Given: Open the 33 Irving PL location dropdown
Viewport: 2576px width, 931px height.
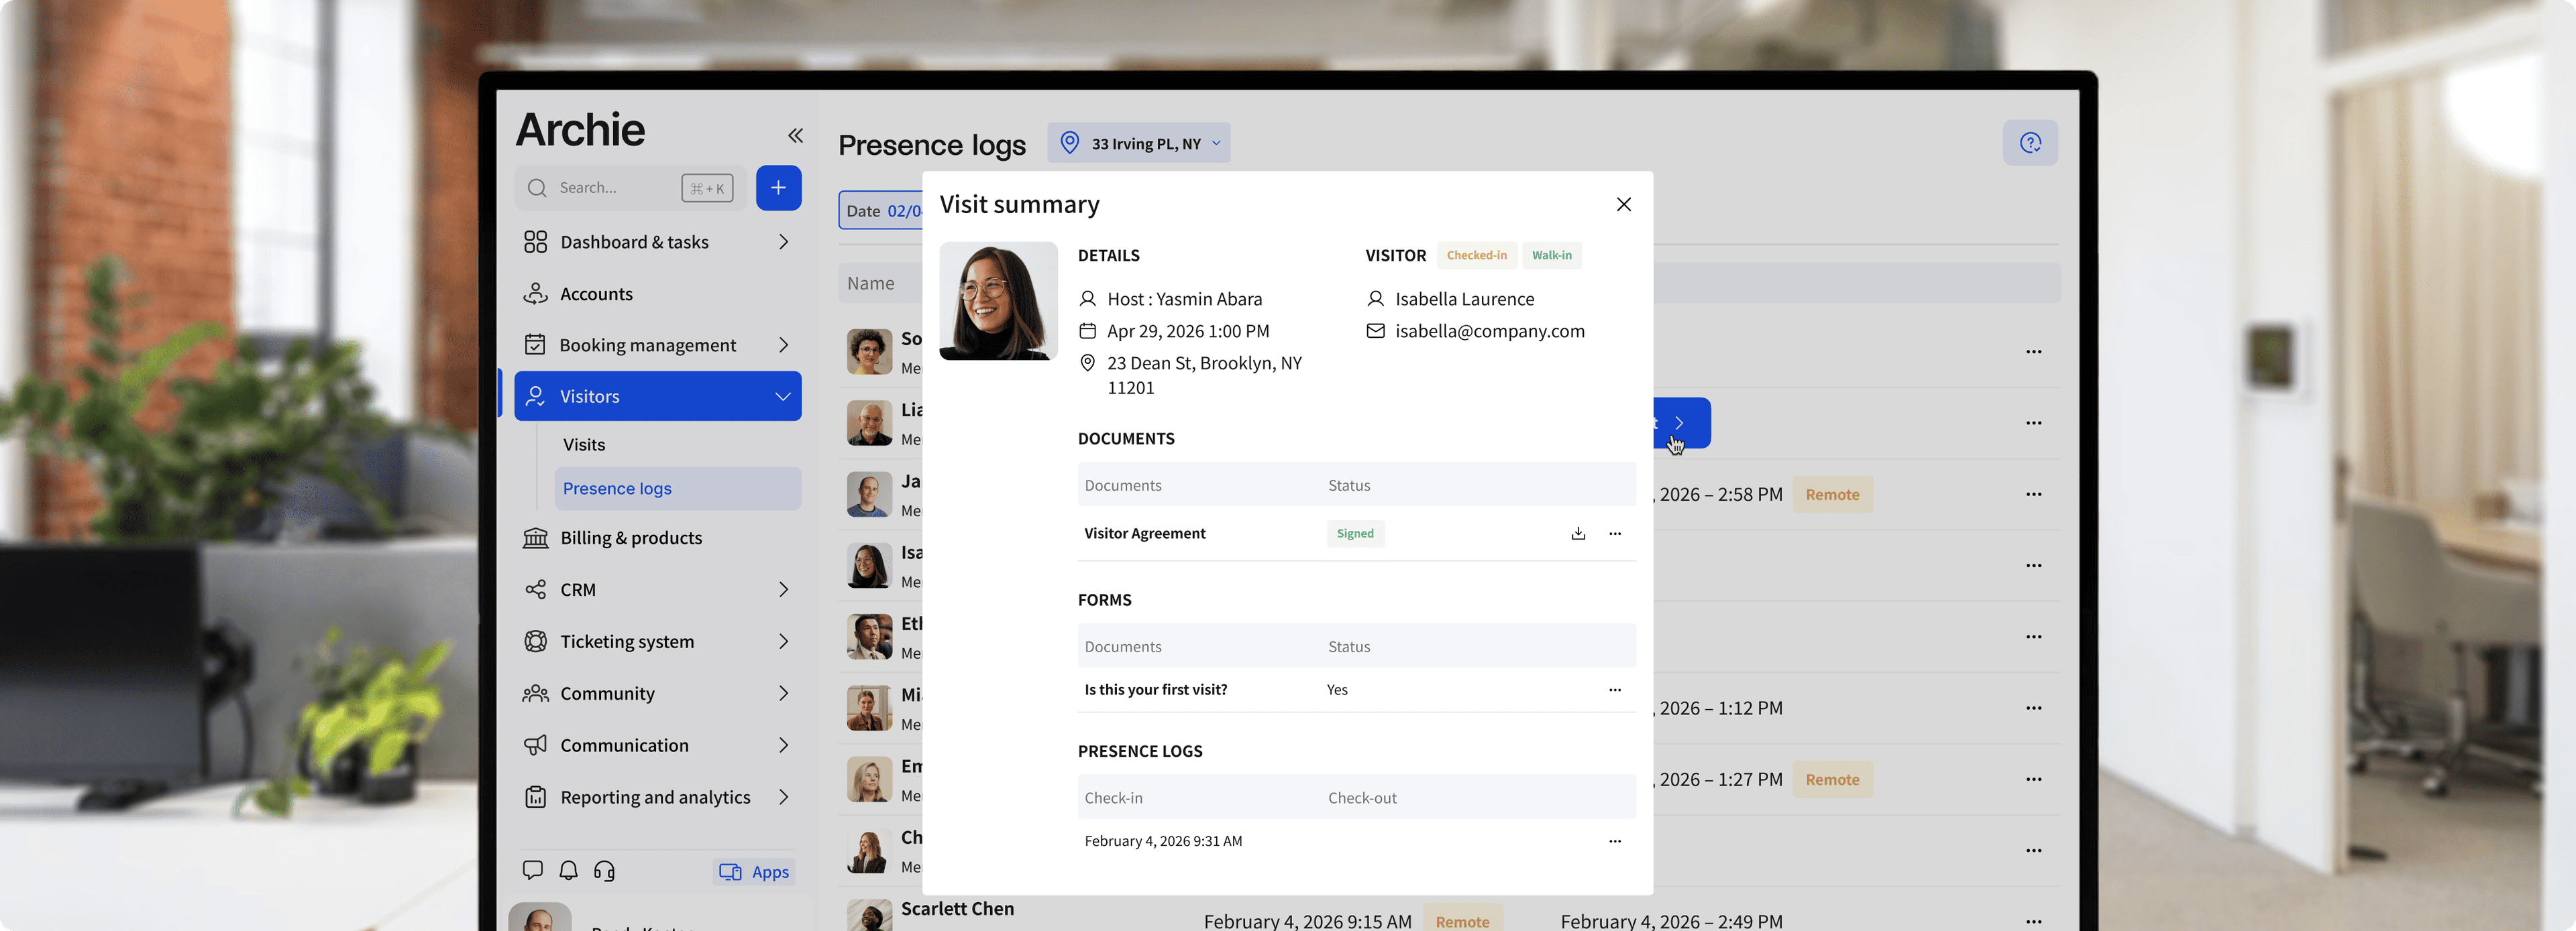Looking at the screenshot, I should coord(1139,144).
